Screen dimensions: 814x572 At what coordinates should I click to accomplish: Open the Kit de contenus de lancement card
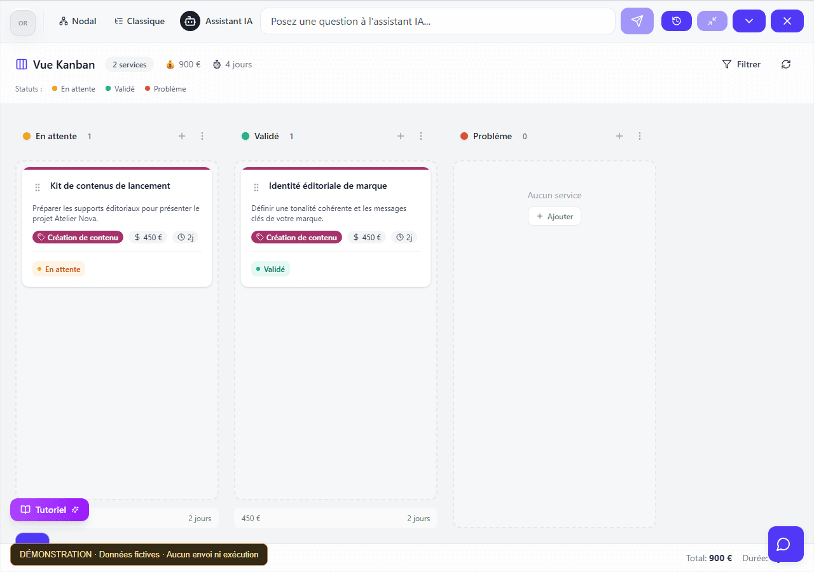[x=117, y=227]
